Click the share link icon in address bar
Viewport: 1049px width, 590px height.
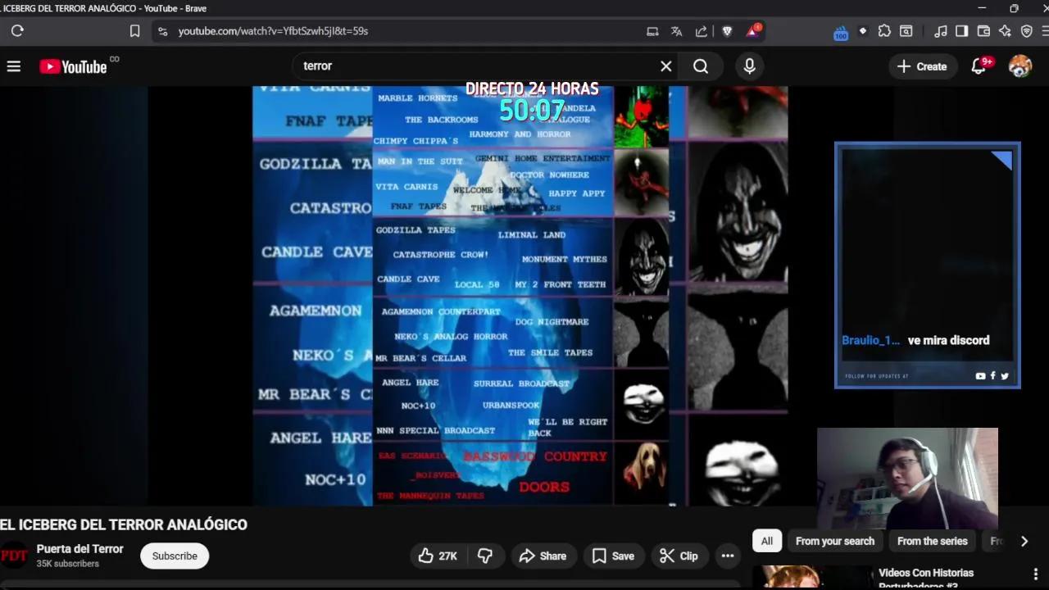(x=701, y=31)
